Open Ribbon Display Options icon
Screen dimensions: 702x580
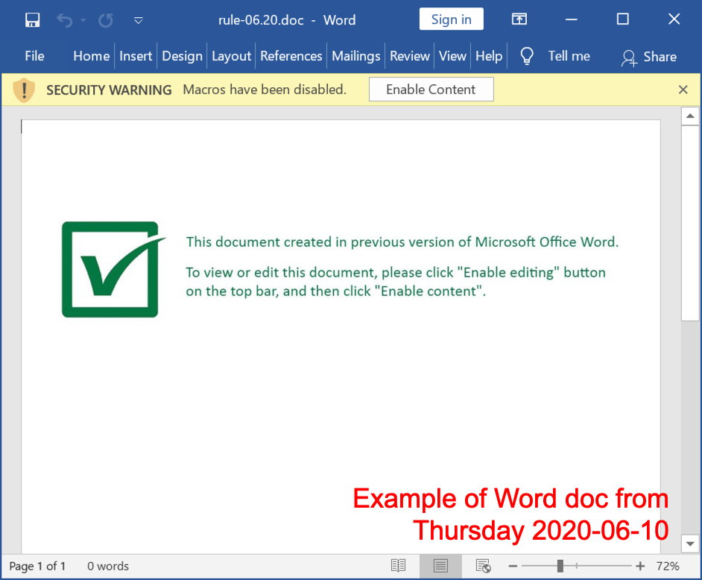519,19
